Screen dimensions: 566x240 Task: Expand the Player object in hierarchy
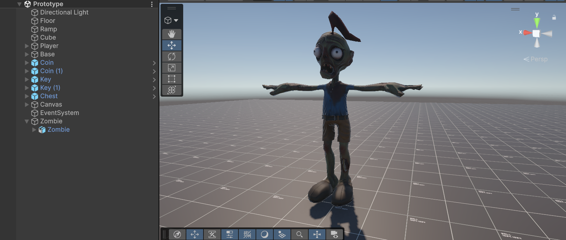[27, 46]
